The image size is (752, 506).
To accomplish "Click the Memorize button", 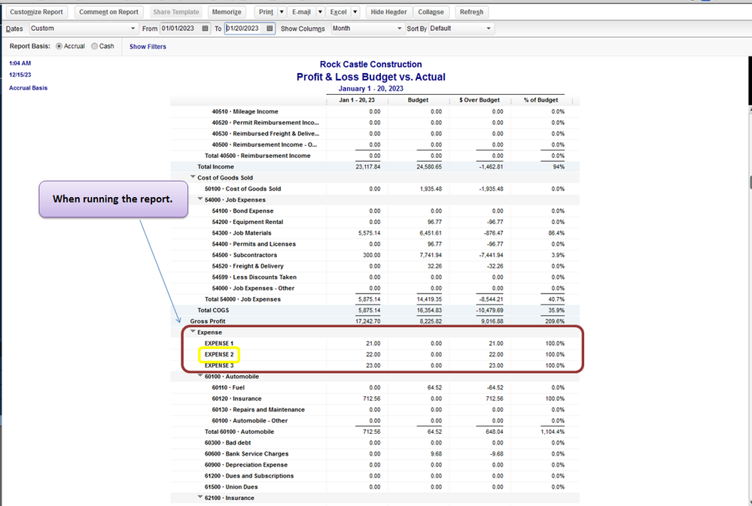I will [227, 12].
